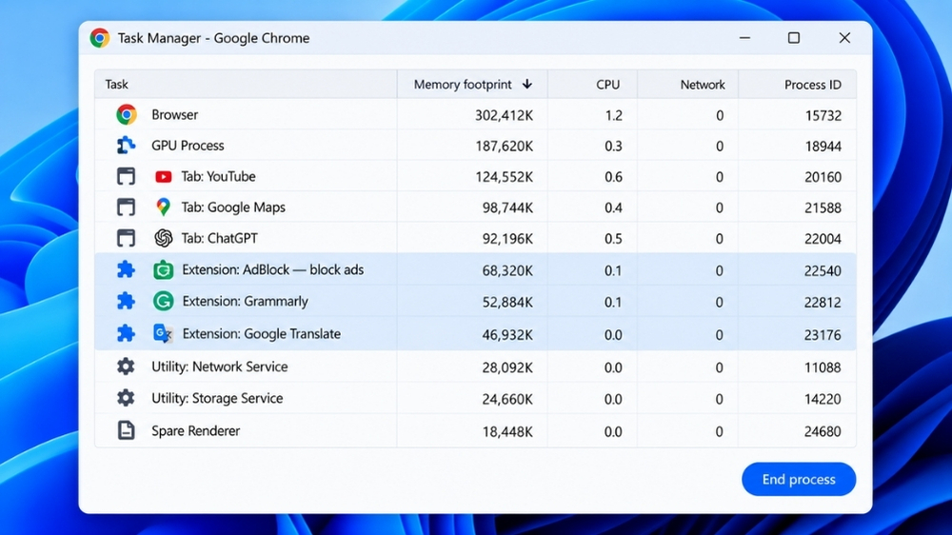The height and width of the screenshot is (535, 952).
Task: Click the Browser row Chrome icon
Action: [x=127, y=114]
